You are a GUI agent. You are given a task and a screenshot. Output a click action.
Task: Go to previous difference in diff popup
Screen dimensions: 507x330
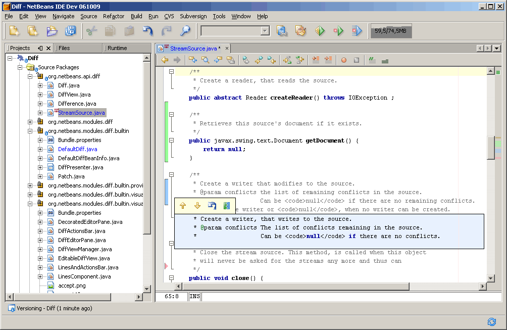(x=183, y=206)
